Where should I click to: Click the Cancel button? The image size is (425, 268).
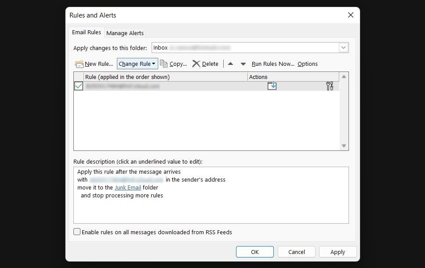point(297,252)
